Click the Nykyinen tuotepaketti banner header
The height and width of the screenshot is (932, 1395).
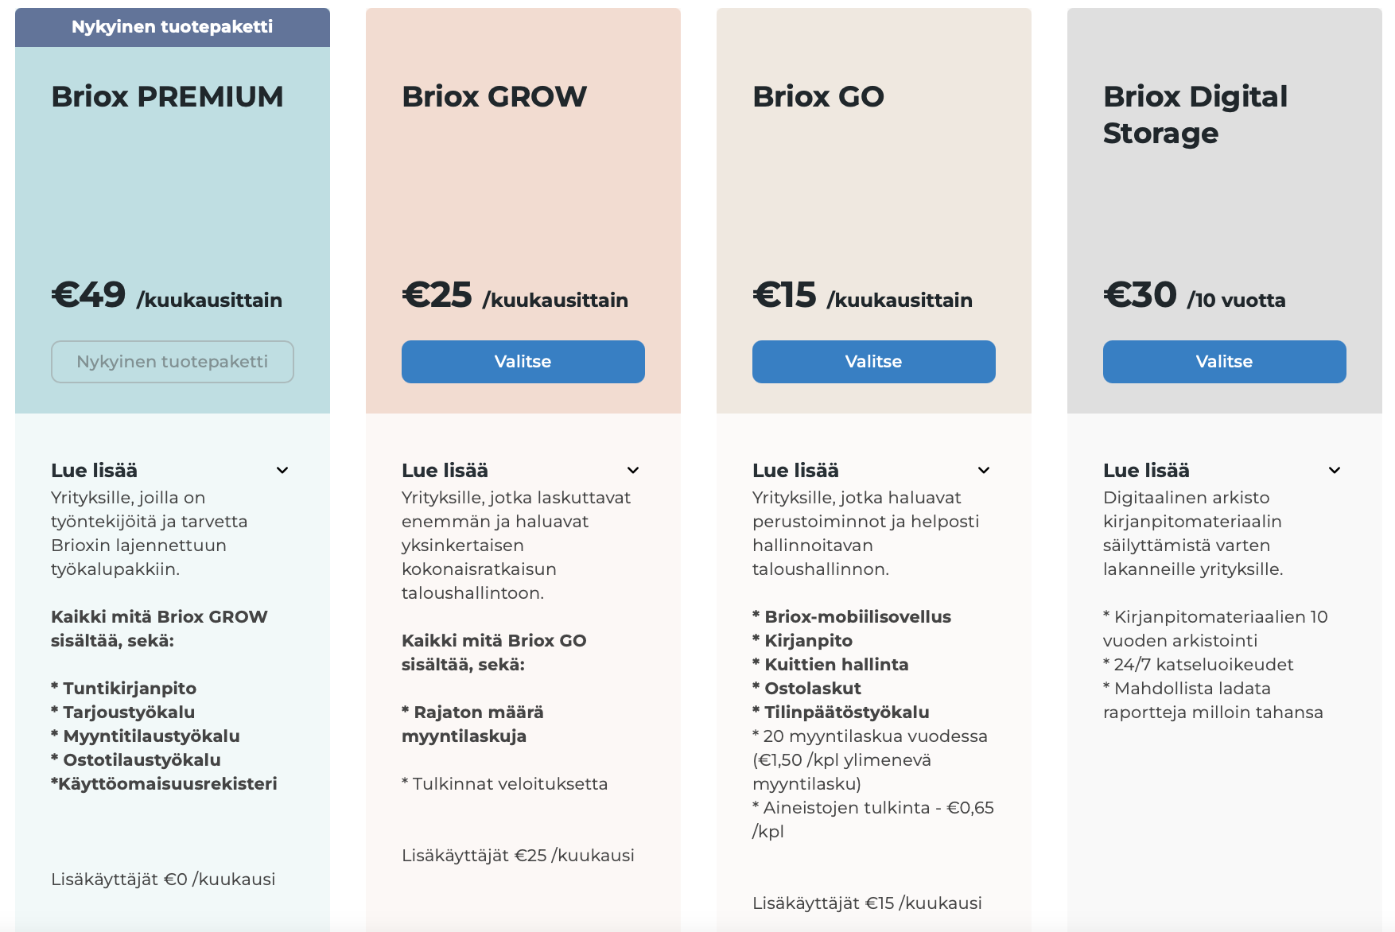coord(172,27)
